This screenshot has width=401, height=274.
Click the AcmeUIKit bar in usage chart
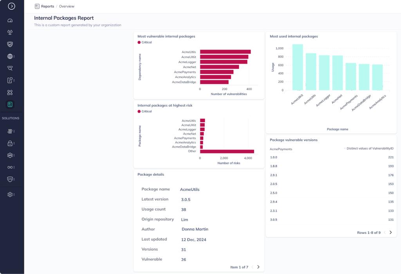(298, 67)
